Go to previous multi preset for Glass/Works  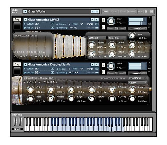point(93,12)
